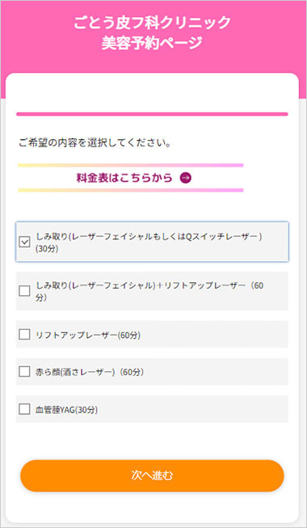Click the gradient line below 料金表はこちらから

(131, 190)
